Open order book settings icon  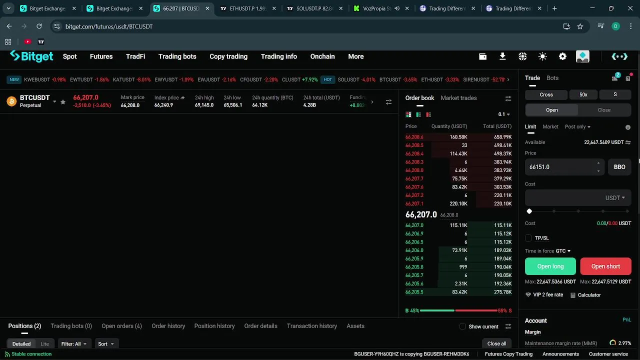(x=508, y=98)
